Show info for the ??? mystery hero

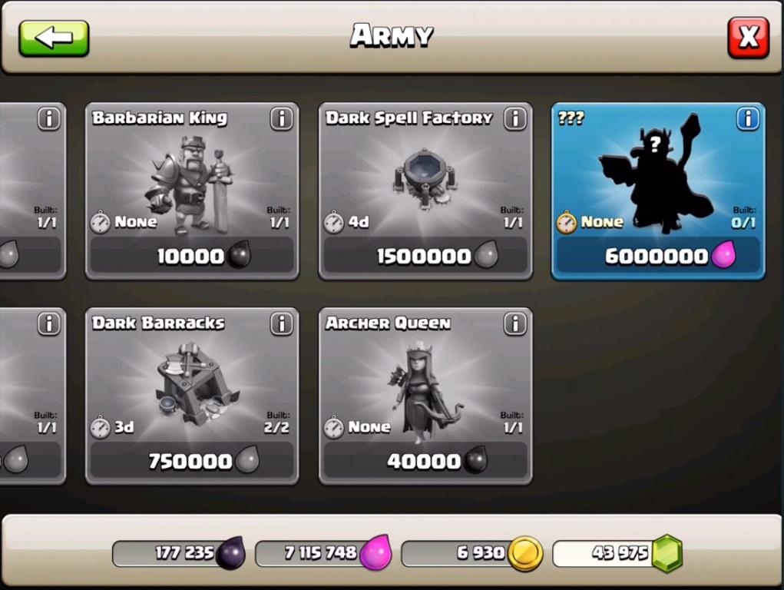[x=748, y=119]
